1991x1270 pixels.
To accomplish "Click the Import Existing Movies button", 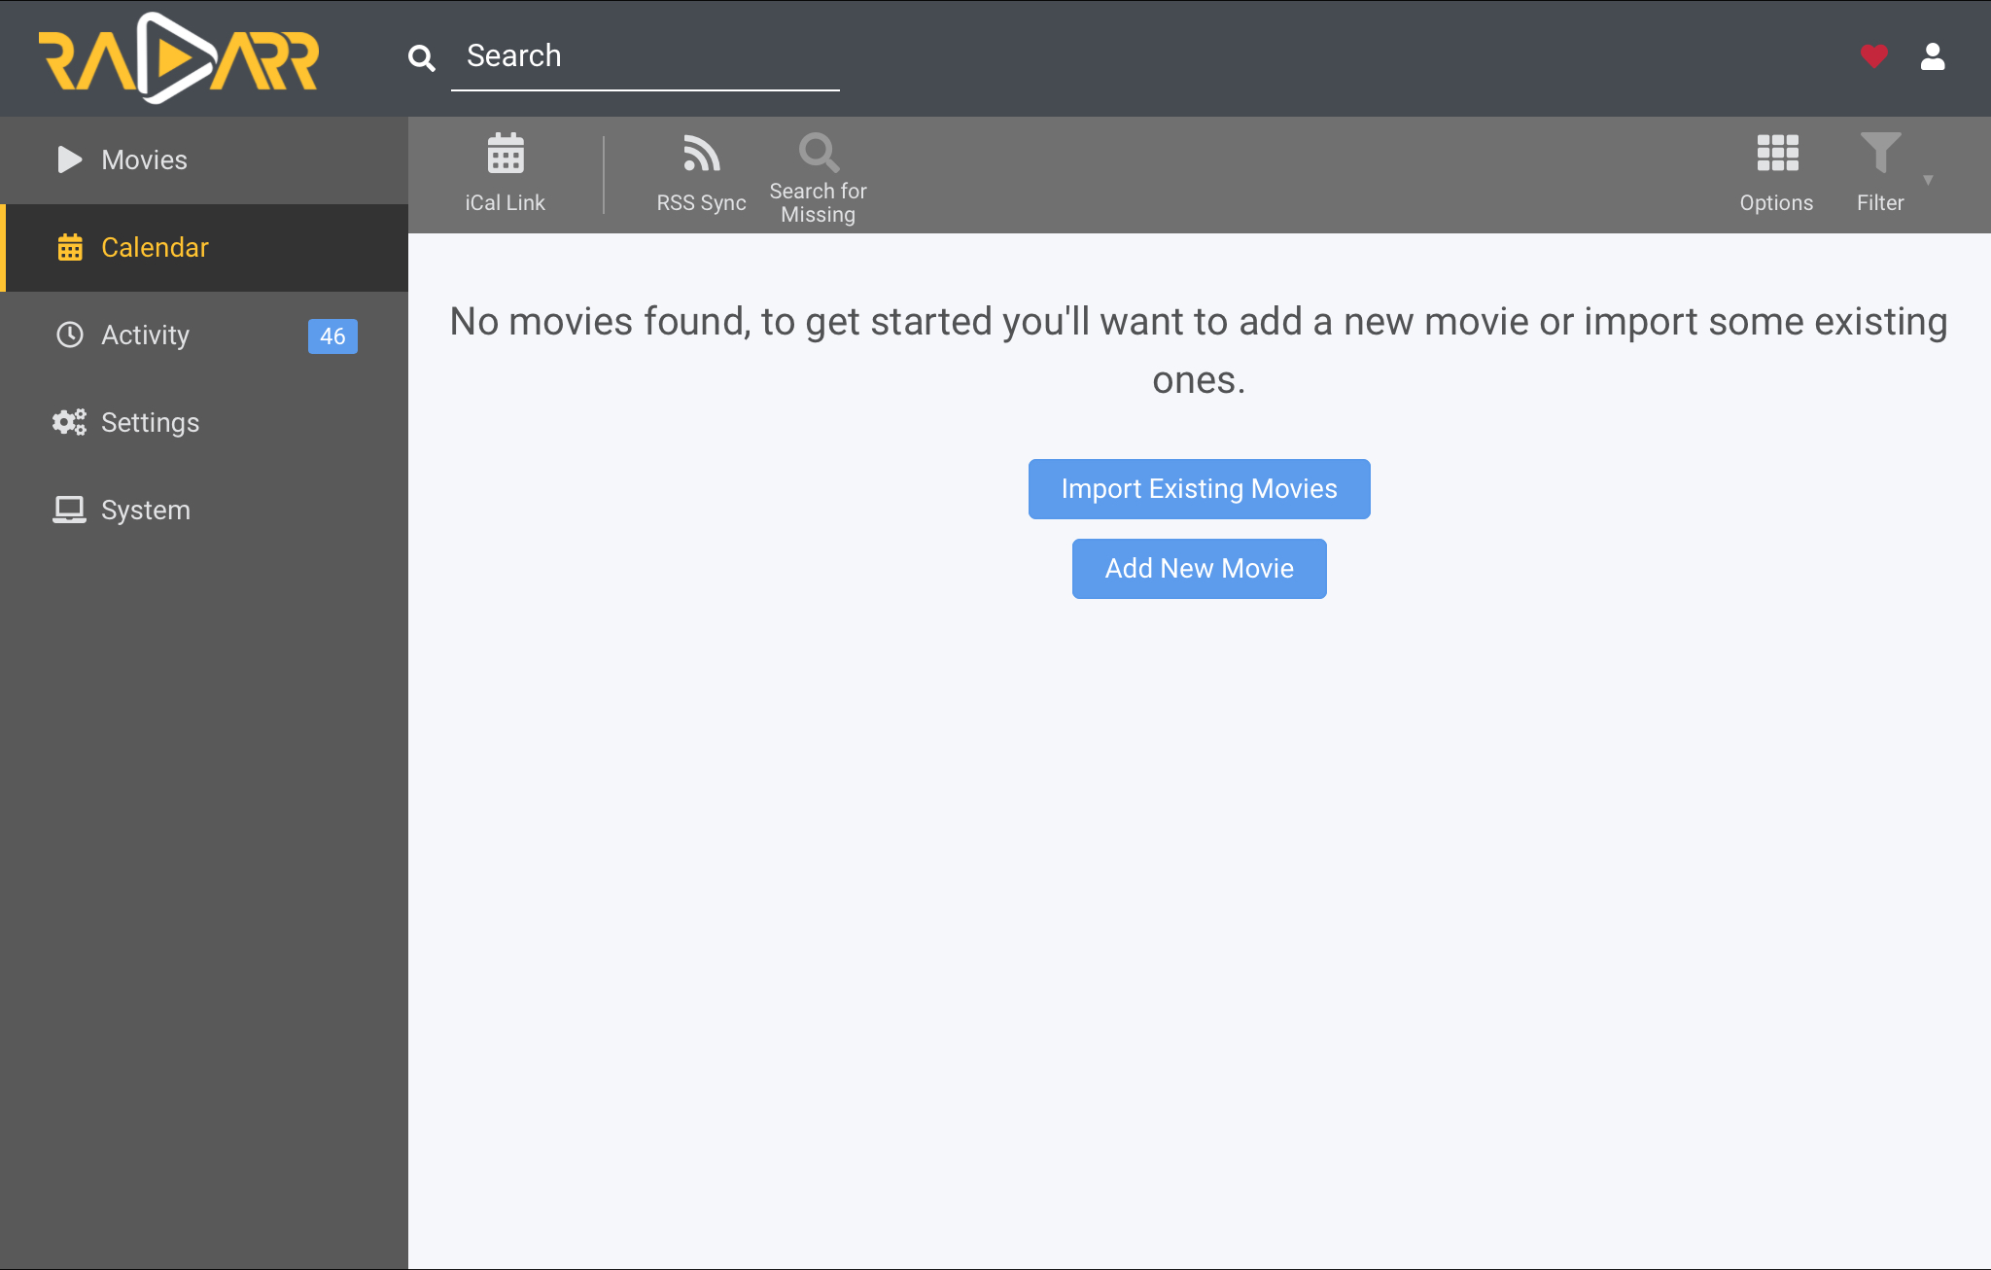I will [1199, 488].
